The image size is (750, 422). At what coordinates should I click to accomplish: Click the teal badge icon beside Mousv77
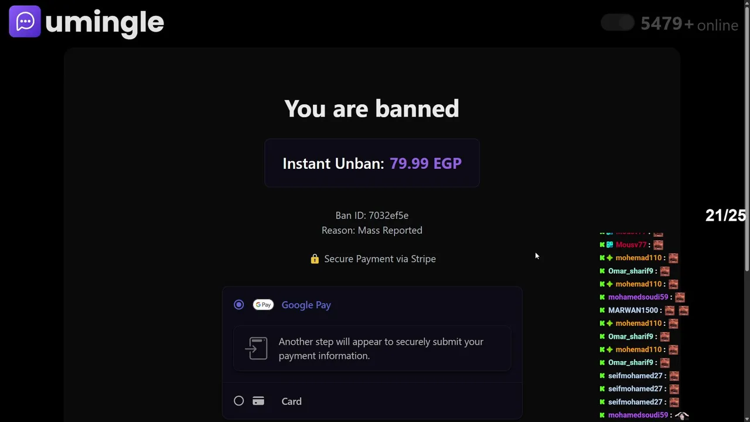coord(609,245)
